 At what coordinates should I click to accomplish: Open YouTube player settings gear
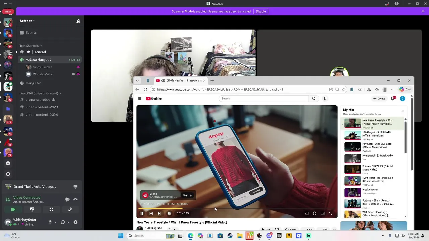tap(314, 213)
